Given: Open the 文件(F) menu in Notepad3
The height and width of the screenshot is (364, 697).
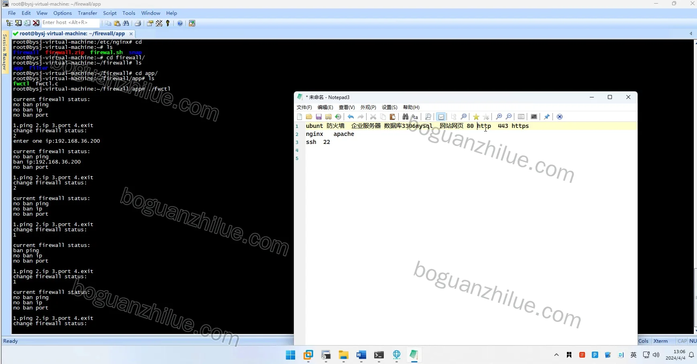Looking at the screenshot, I should (x=304, y=107).
